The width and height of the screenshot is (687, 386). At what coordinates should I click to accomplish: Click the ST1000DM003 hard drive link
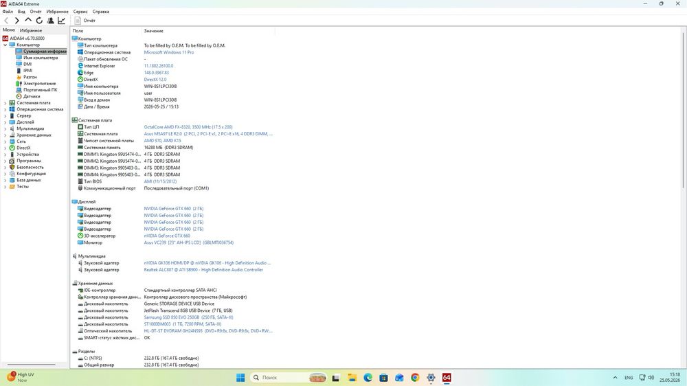(x=183, y=324)
